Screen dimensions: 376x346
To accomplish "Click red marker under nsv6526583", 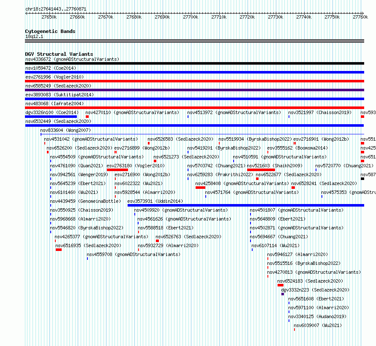I will [149, 143].
